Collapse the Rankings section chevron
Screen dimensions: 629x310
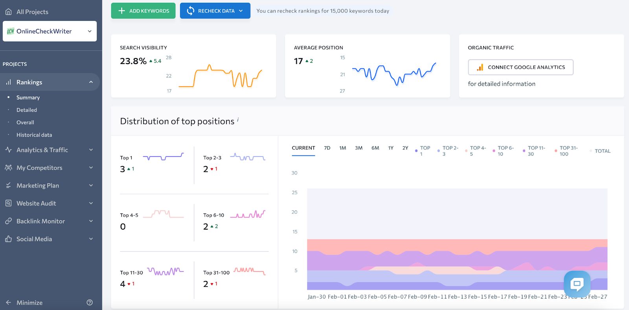(x=91, y=82)
